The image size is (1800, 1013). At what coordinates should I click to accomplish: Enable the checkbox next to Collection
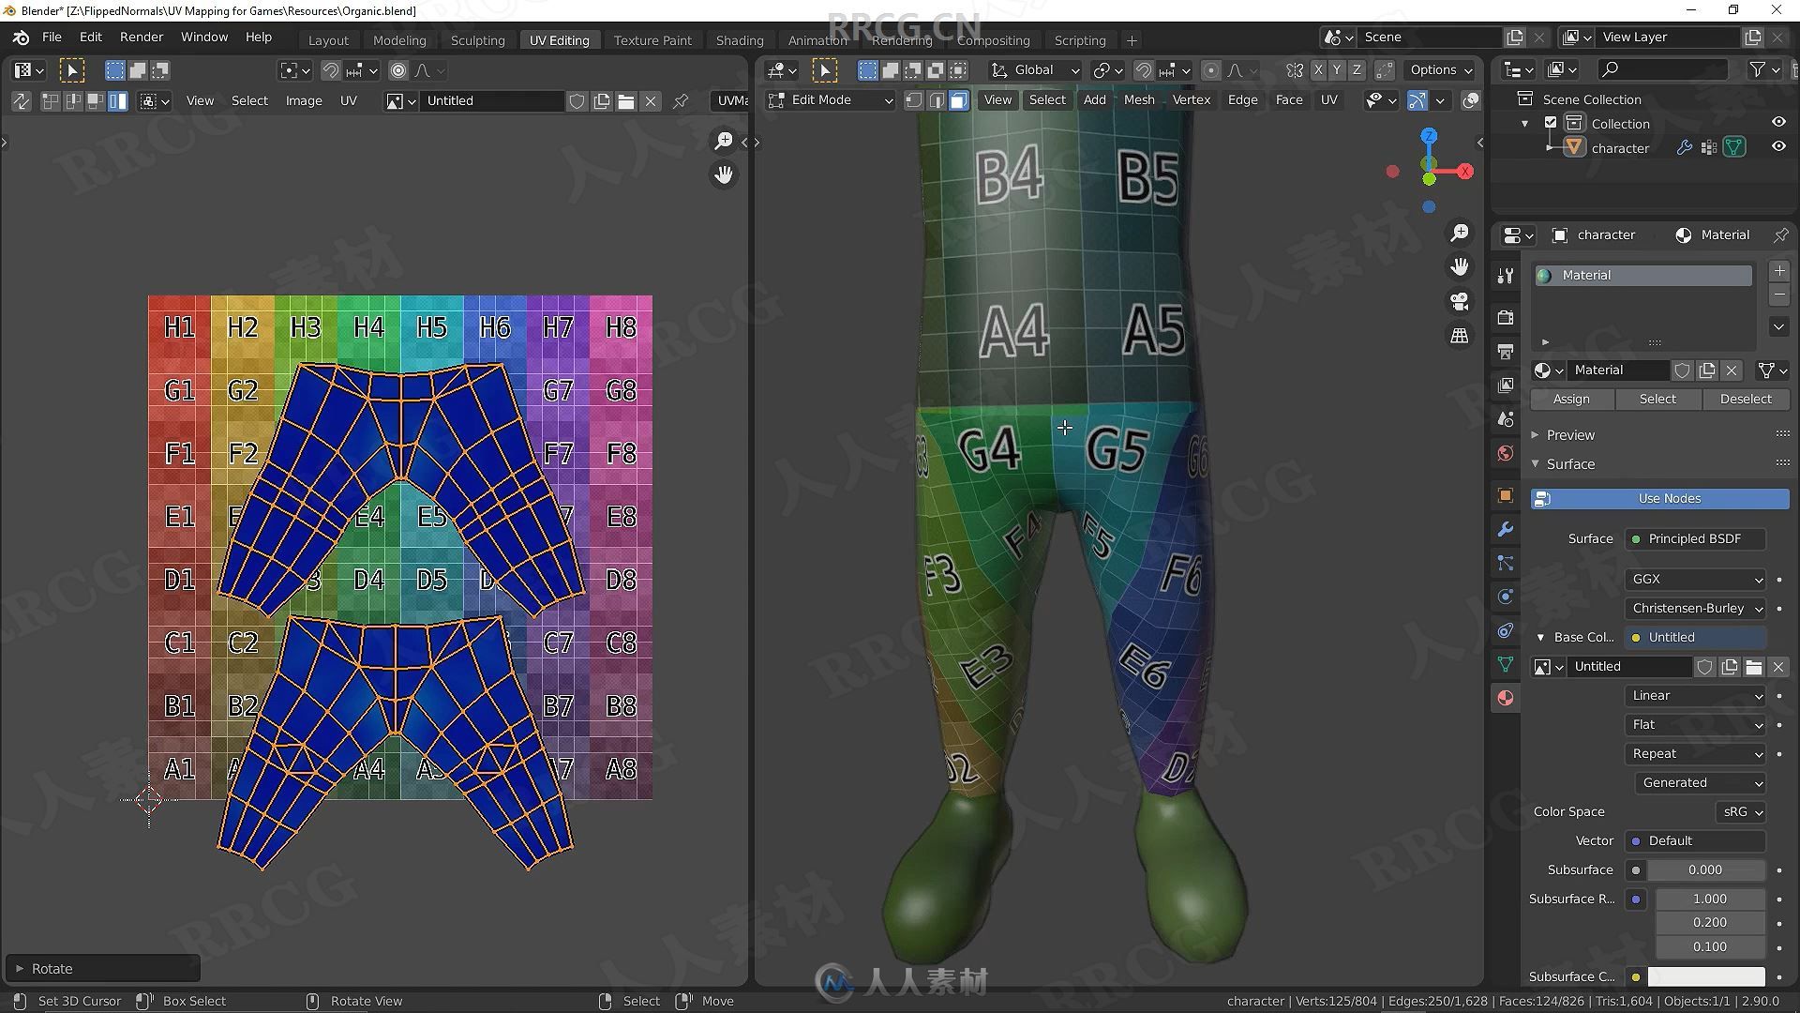(x=1549, y=123)
